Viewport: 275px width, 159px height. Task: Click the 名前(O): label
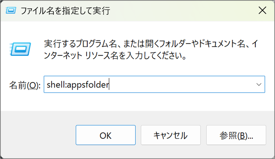(25, 85)
